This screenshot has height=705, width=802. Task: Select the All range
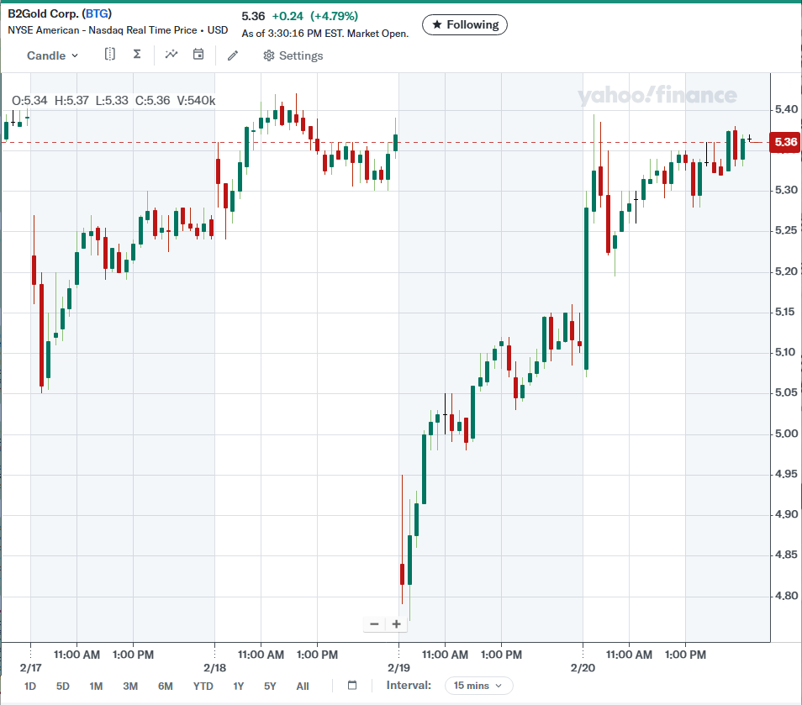click(x=303, y=686)
